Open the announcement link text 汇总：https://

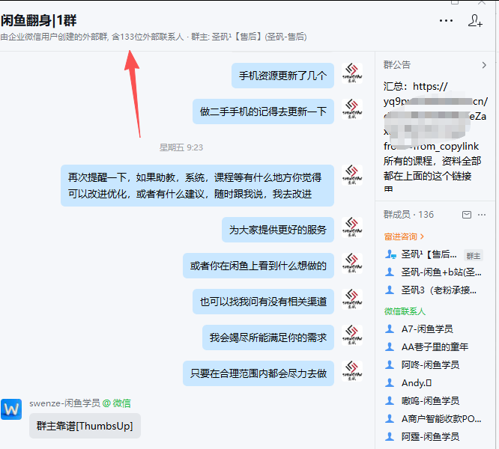click(x=416, y=86)
